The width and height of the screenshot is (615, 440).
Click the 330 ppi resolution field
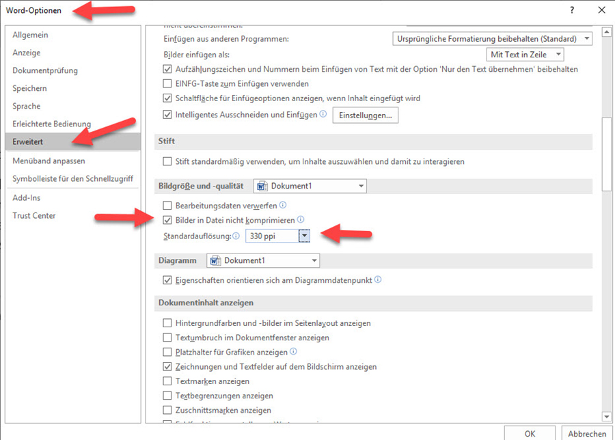point(272,236)
